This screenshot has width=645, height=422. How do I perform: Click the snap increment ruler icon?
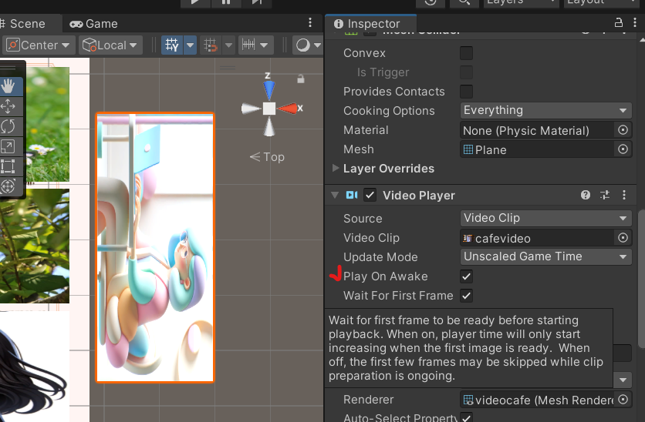(x=248, y=45)
